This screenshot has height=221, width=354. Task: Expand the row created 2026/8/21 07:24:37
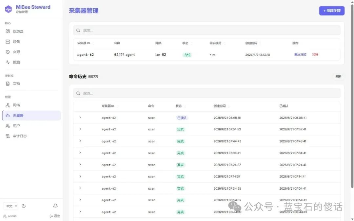coord(80,165)
